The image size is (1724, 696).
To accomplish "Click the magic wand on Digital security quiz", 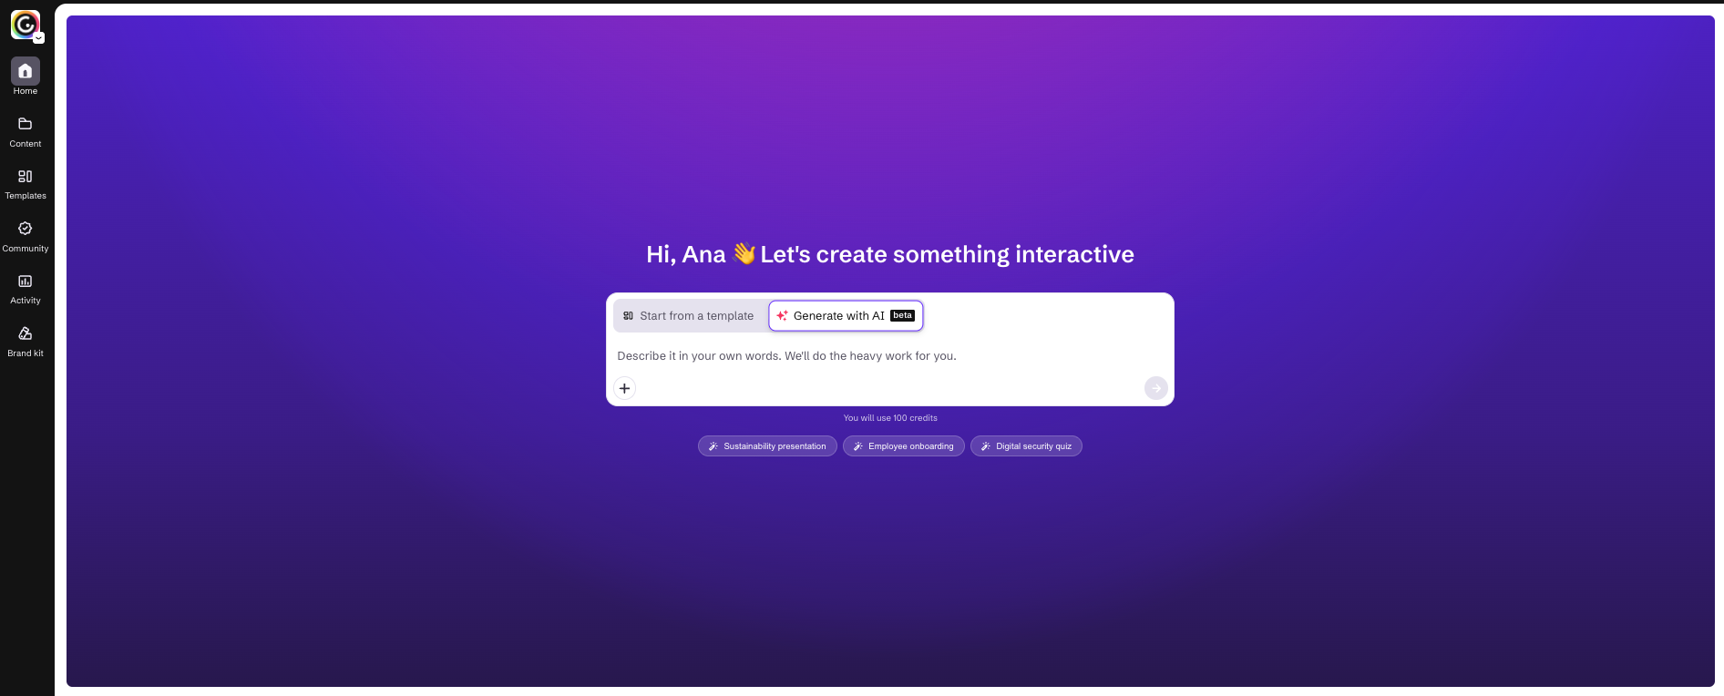I will 985,446.
